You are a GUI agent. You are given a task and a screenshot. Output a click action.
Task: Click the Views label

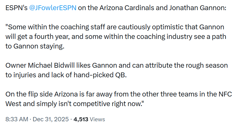(97, 119)
